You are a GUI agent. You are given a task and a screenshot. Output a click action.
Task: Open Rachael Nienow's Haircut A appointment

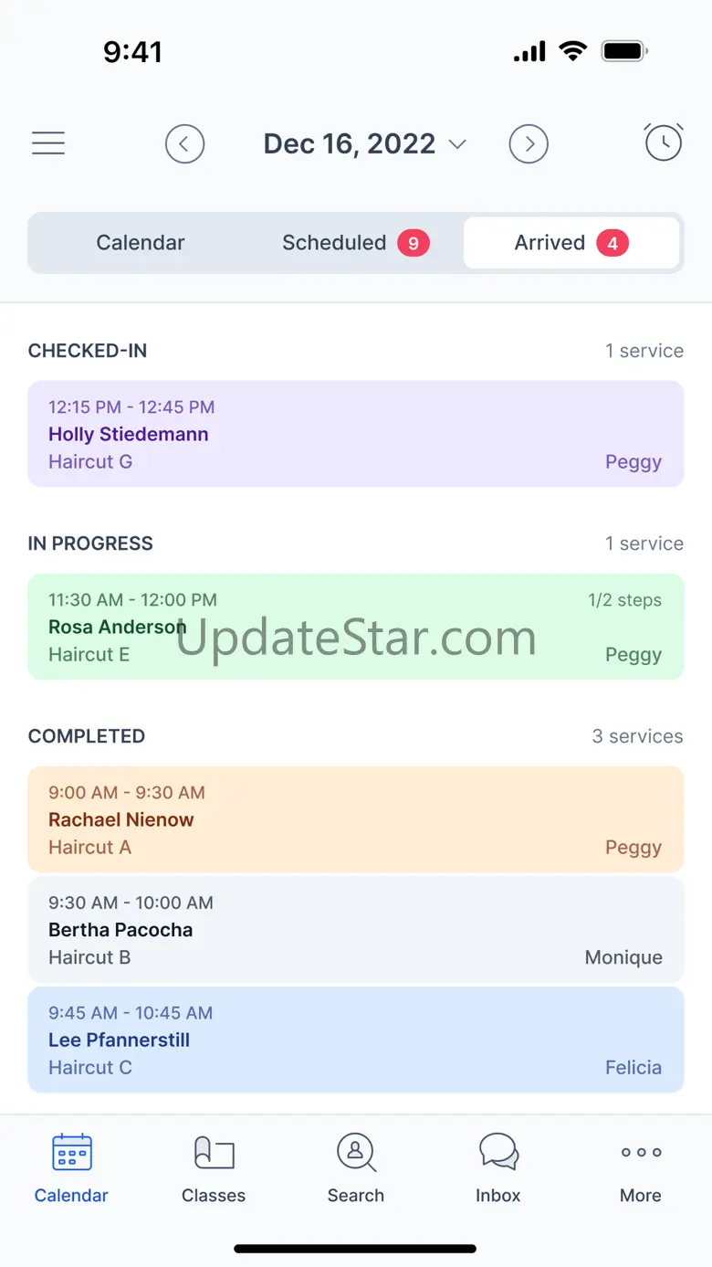tap(356, 819)
